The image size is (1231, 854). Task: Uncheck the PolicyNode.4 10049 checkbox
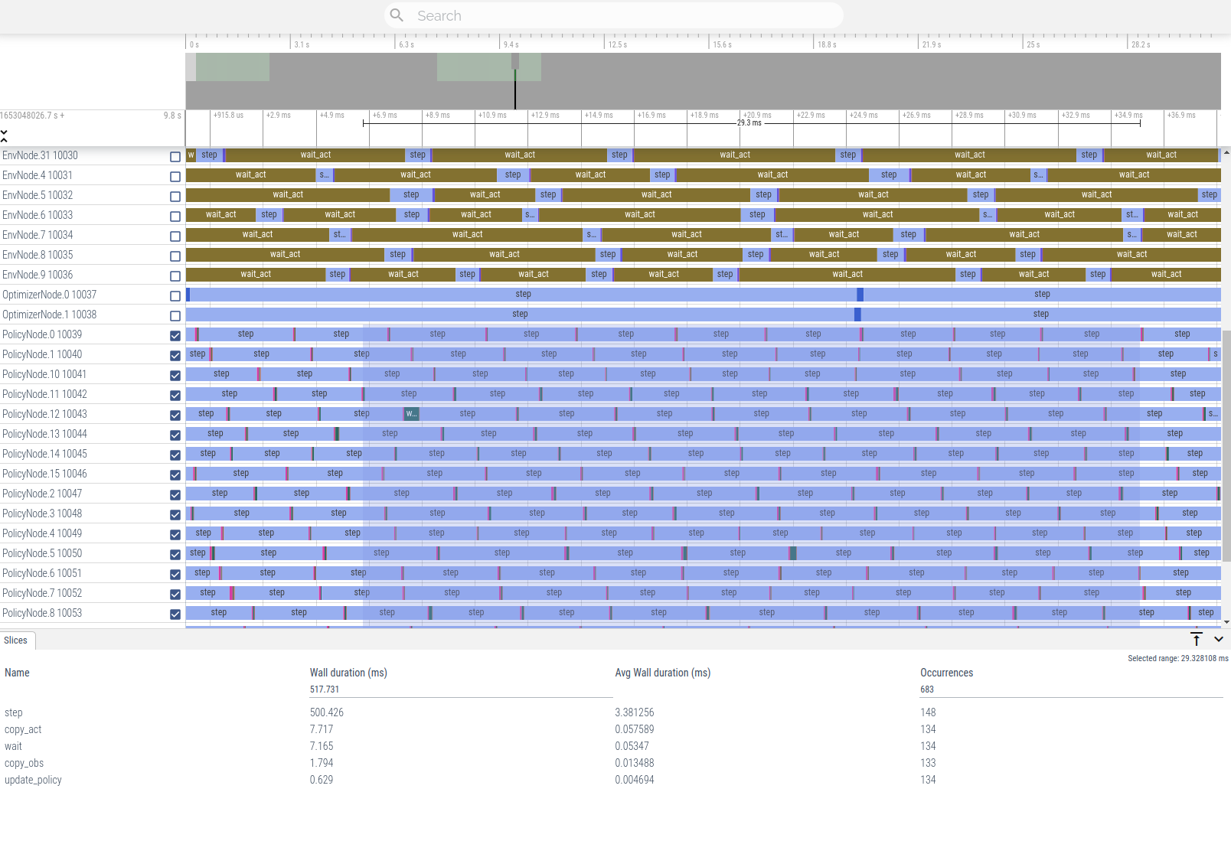tap(175, 535)
